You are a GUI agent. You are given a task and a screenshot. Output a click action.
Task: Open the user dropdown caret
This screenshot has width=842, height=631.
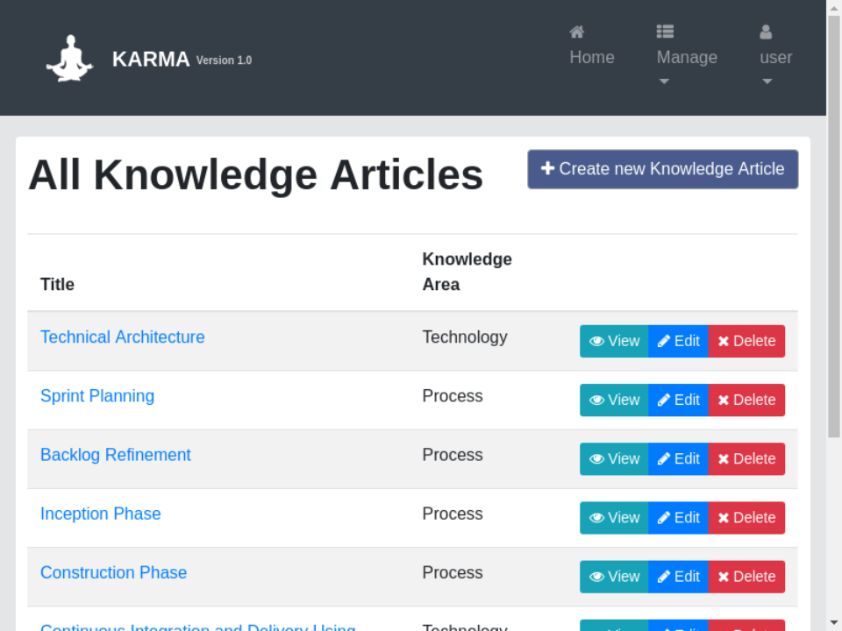point(767,82)
